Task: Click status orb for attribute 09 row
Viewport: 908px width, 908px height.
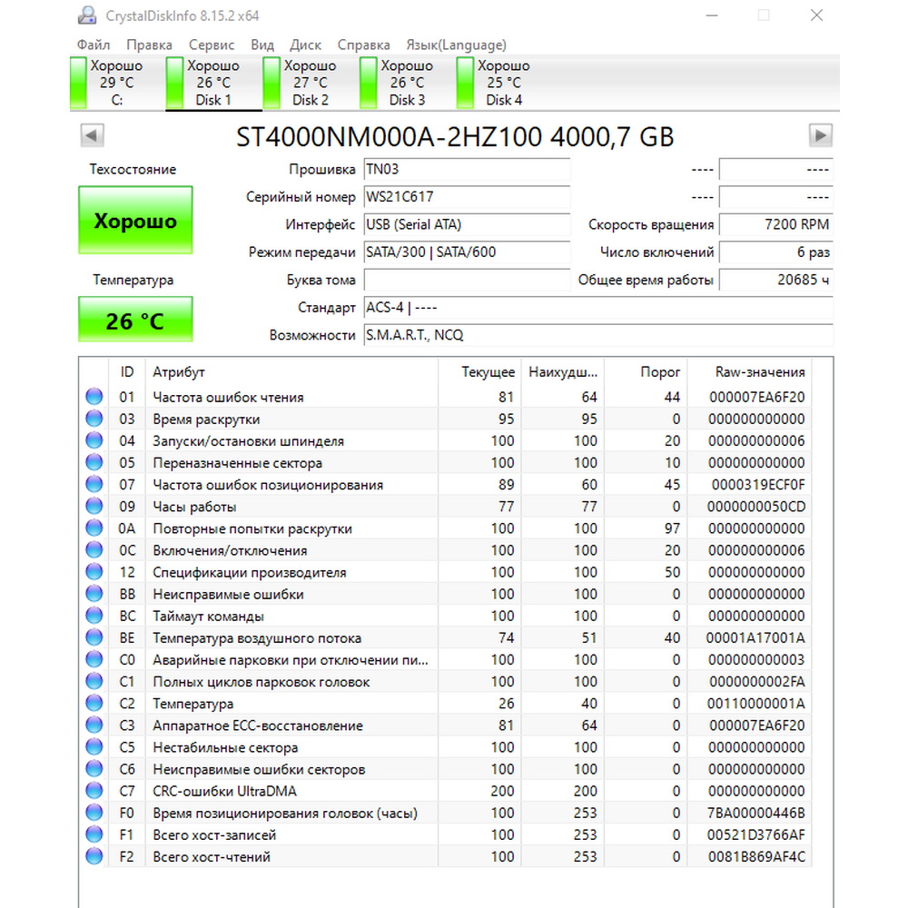Action: pos(94,506)
